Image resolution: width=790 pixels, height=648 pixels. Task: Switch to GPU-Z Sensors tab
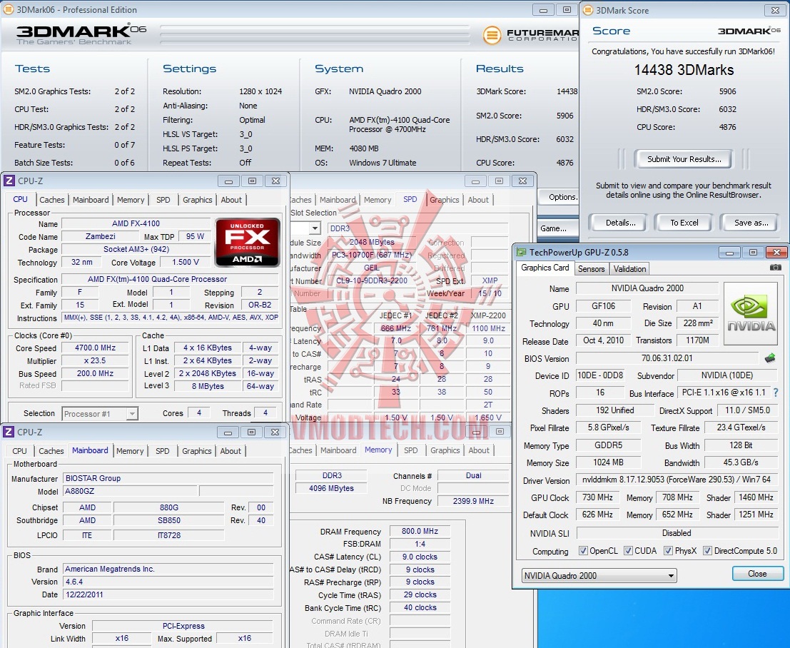[591, 268]
